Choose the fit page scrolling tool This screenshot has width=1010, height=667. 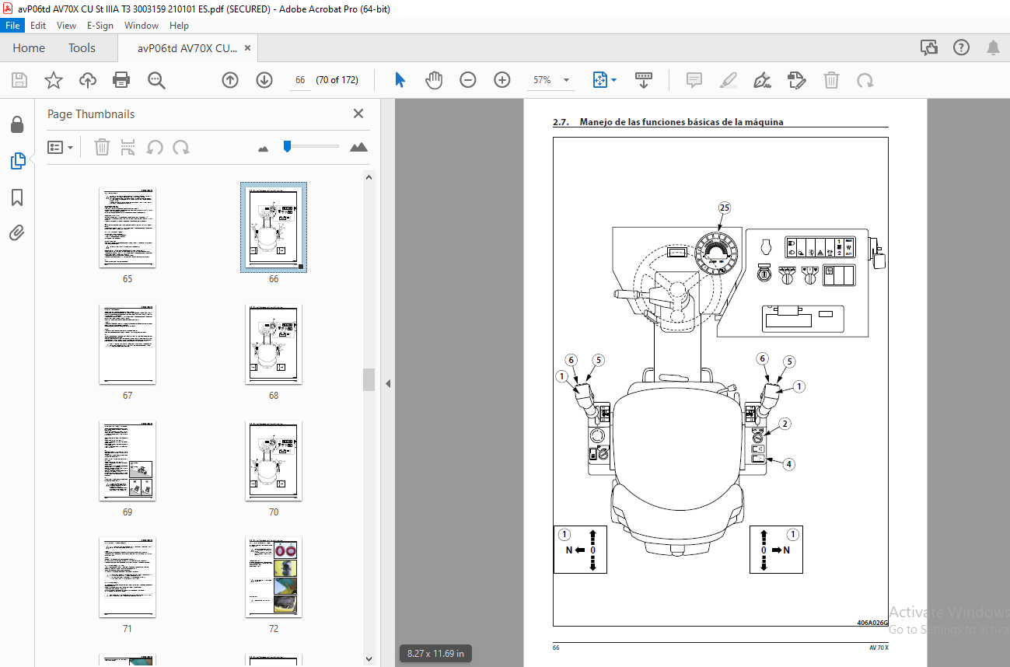tap(599, 80)
